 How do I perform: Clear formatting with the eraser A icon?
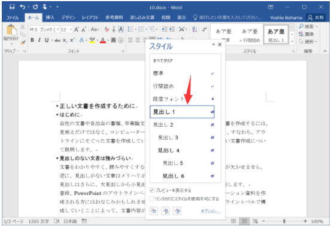pyautogui.click(x=107, y=29)
